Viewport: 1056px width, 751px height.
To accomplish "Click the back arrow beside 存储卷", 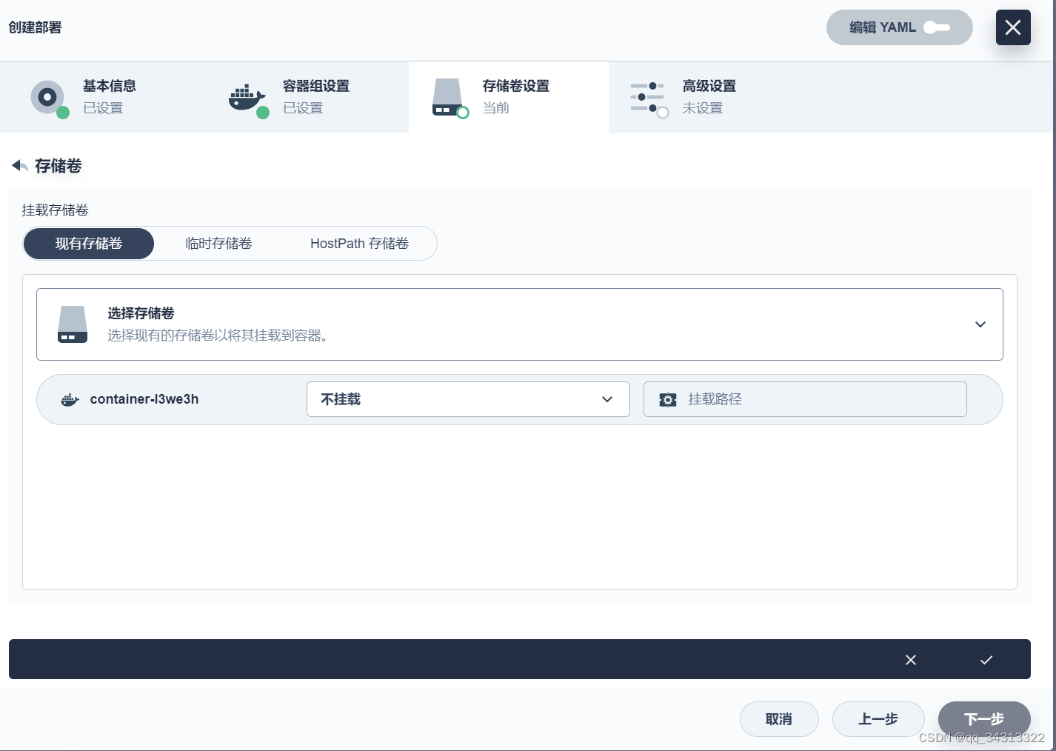I will pos(20,166).
